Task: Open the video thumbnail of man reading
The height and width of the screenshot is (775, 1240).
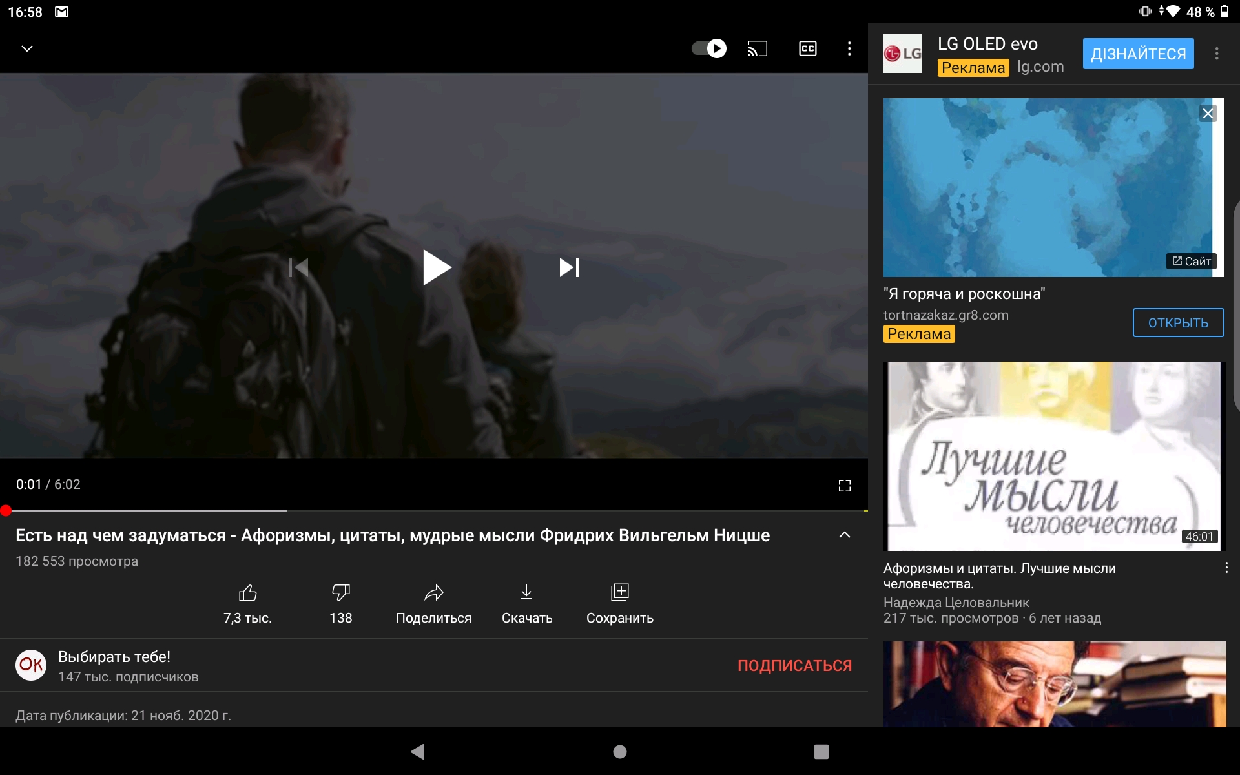Action: coord(1054,684)
